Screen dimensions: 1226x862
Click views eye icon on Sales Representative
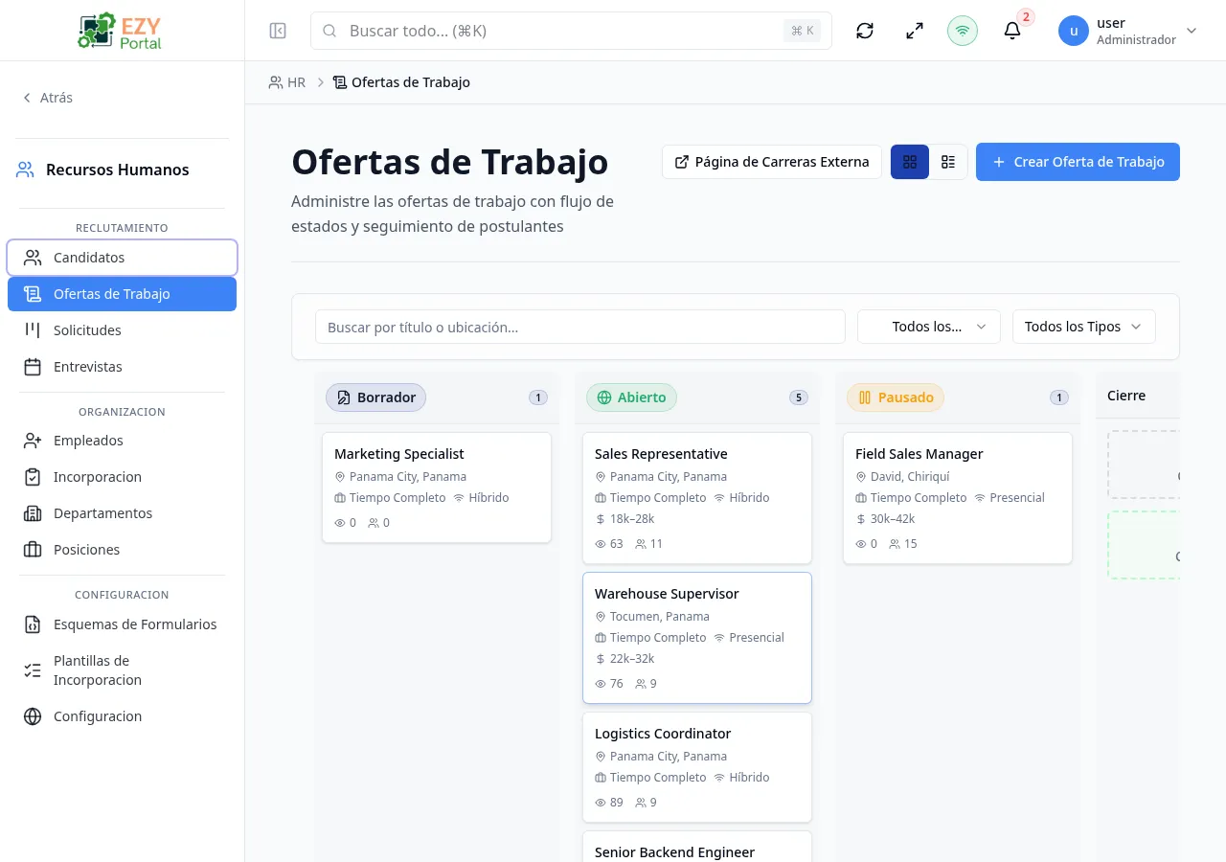pyautogui.click(x=601, y=544)
